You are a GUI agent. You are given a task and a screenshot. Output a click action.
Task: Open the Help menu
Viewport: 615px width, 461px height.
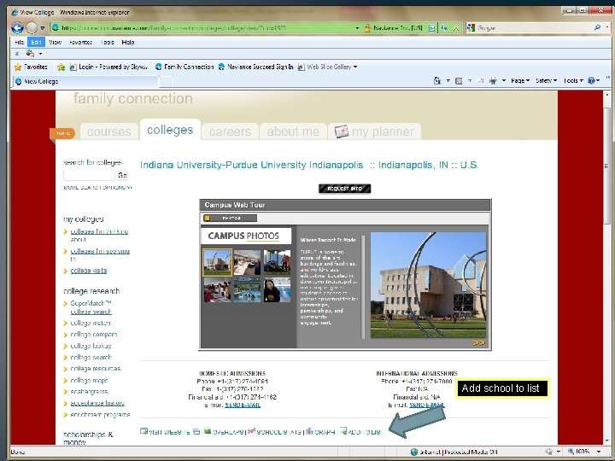coord(128,42)
